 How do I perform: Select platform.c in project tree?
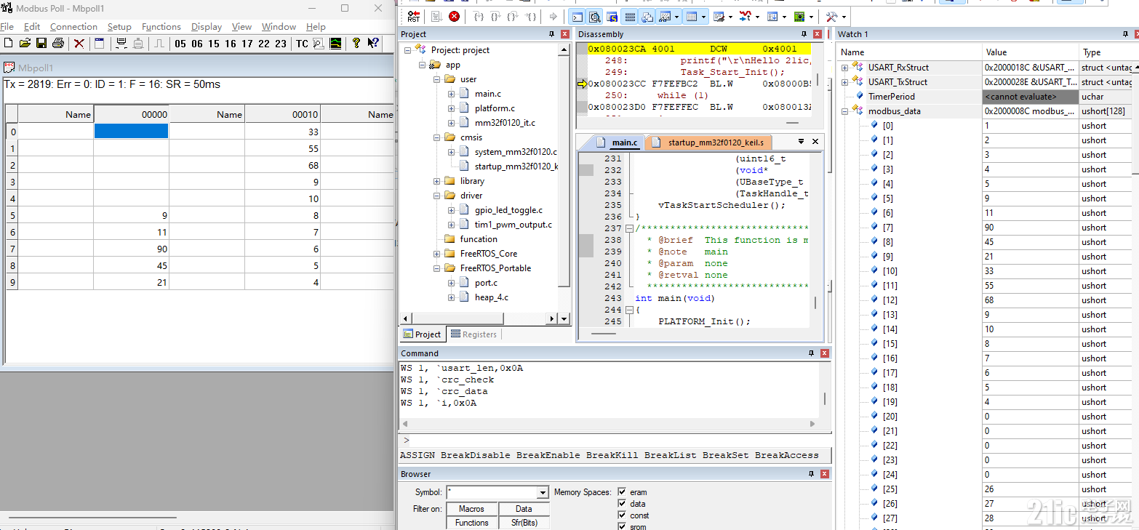pyautogui.click(x=495, y=108)
